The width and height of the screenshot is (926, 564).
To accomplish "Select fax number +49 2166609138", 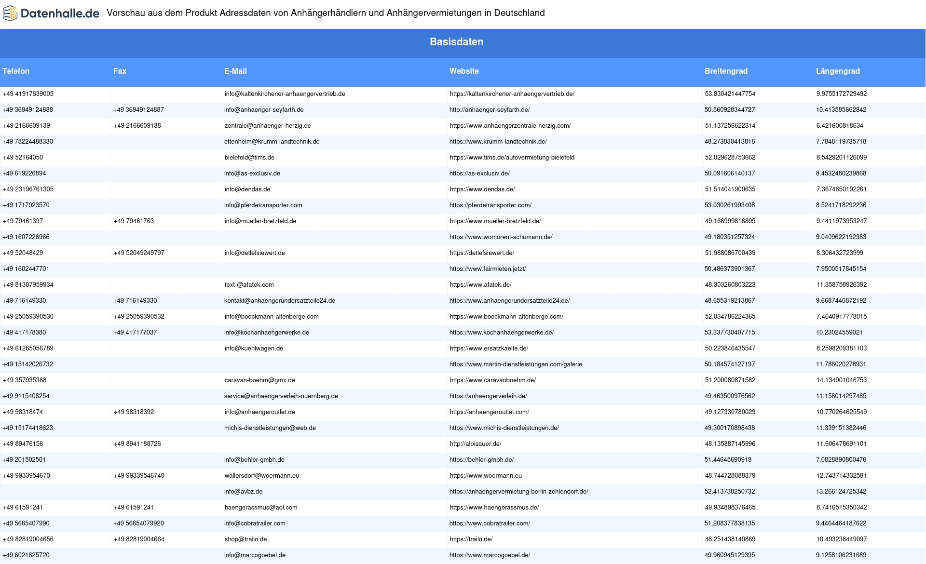I will (x=137, y=126).
